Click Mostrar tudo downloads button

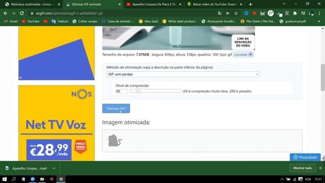click(x=303, y=168)
